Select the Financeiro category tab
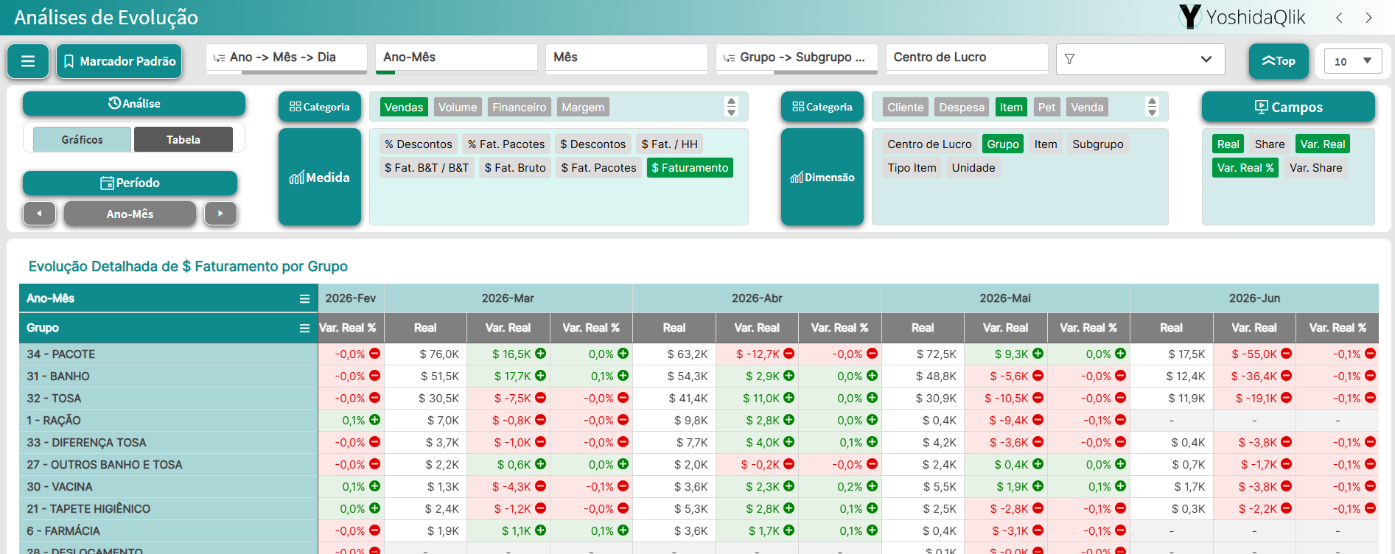The image size is (1395, 554). [x=520, y=108]
